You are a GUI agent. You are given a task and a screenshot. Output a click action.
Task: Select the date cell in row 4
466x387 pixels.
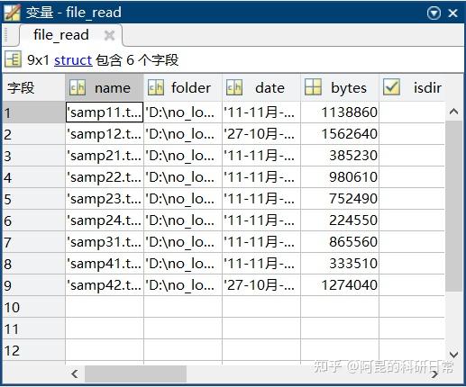click(x=261, y=177)
